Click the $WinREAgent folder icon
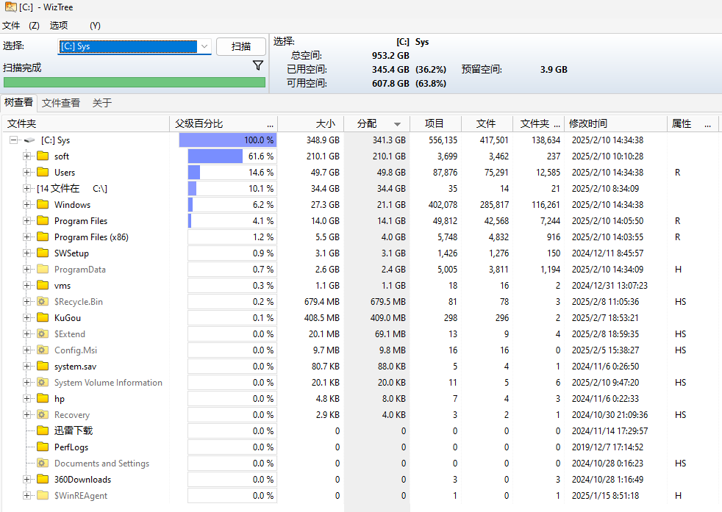The height and width of the screenshot is (512, 722). click(x=43, y=495)
